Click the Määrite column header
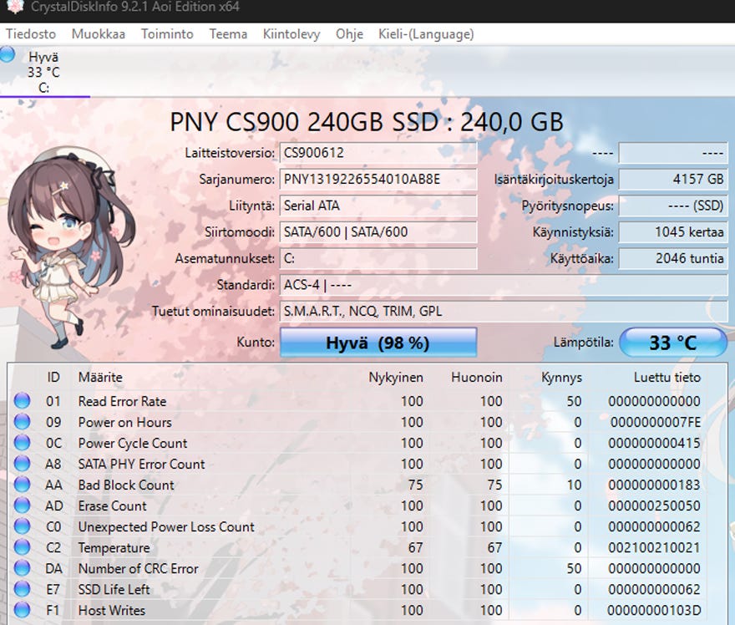 click(100, 377)
